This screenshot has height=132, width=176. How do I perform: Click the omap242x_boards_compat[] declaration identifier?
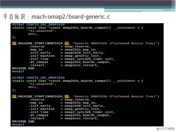[87, 28]
